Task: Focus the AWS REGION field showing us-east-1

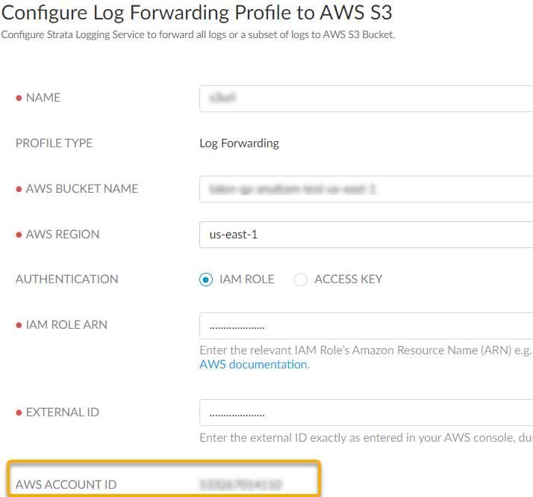Action: tap(366, 235)
